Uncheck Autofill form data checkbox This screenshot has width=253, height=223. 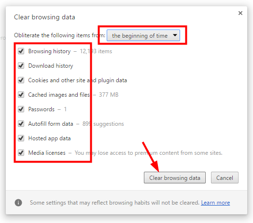point(21,124)
